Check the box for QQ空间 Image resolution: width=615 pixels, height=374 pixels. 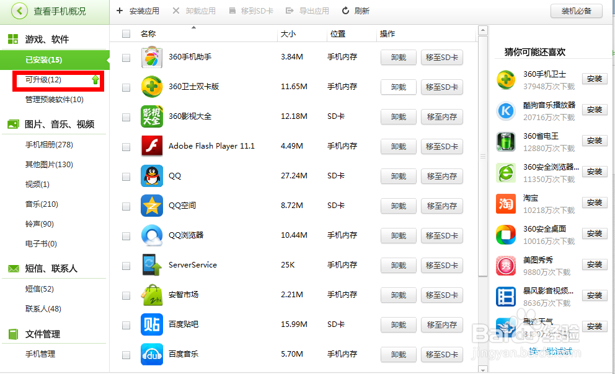126,206
